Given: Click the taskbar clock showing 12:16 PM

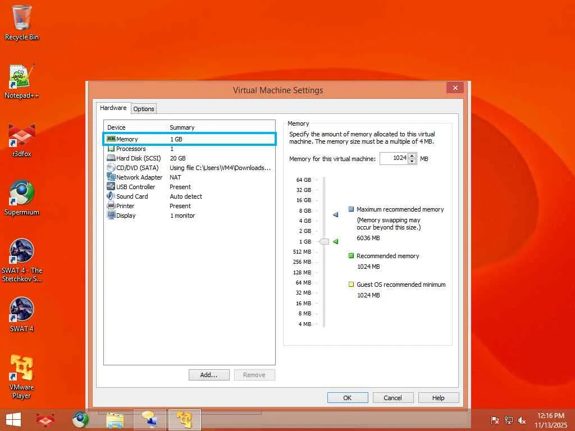Looking at the screenshot, I should click(x=550, y=420).
